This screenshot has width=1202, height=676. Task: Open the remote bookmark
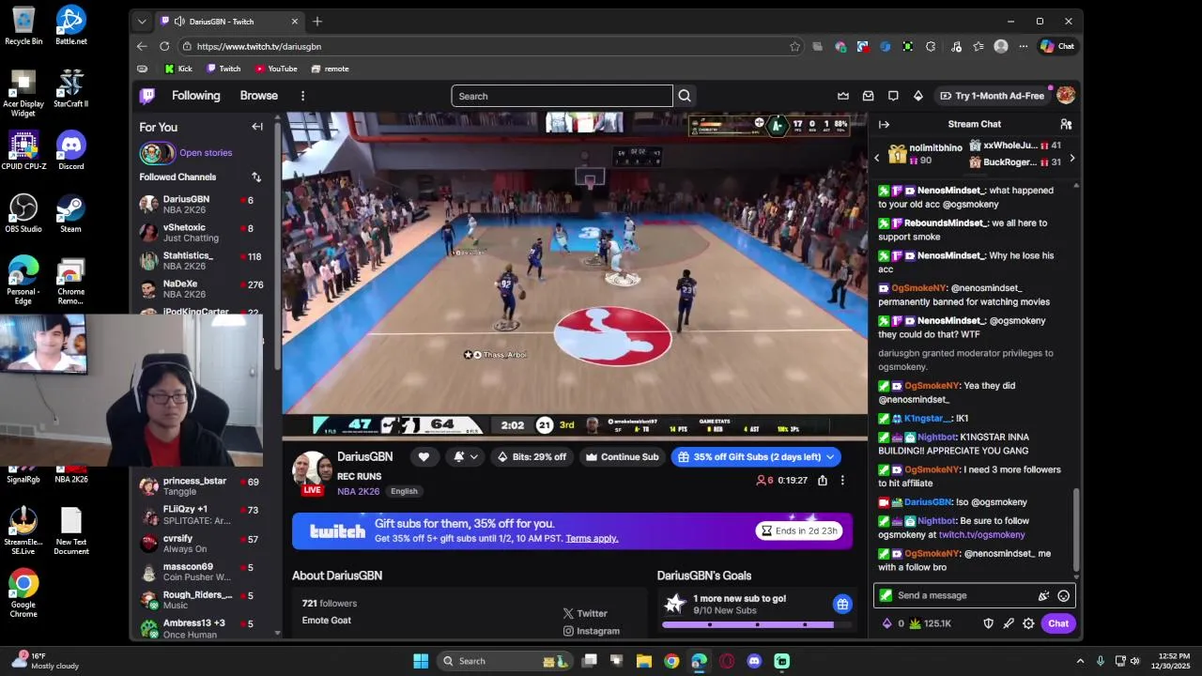point(330,69)
